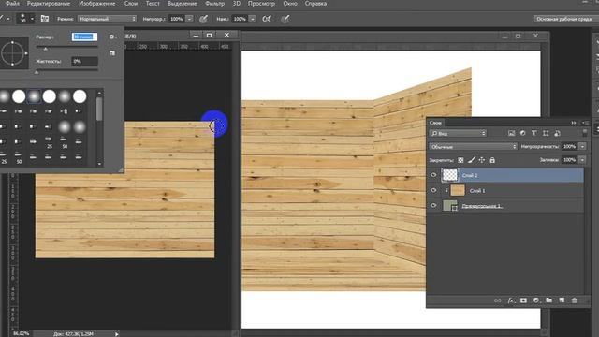
Task: Enable airbrush-style build-up icon
Action: [x=267, y=19]
